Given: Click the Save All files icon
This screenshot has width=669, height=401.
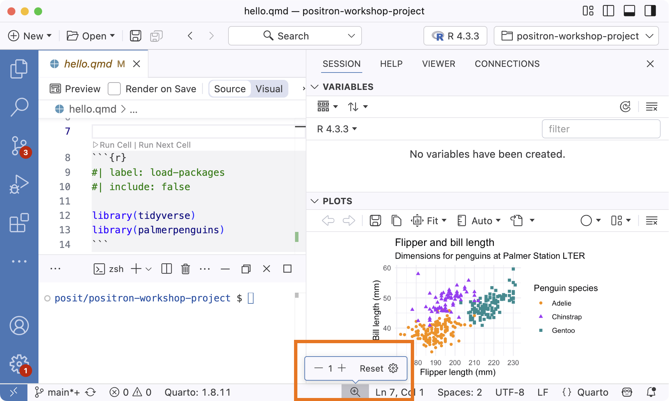Looking at the screenshot, I should tap(156, 36).
